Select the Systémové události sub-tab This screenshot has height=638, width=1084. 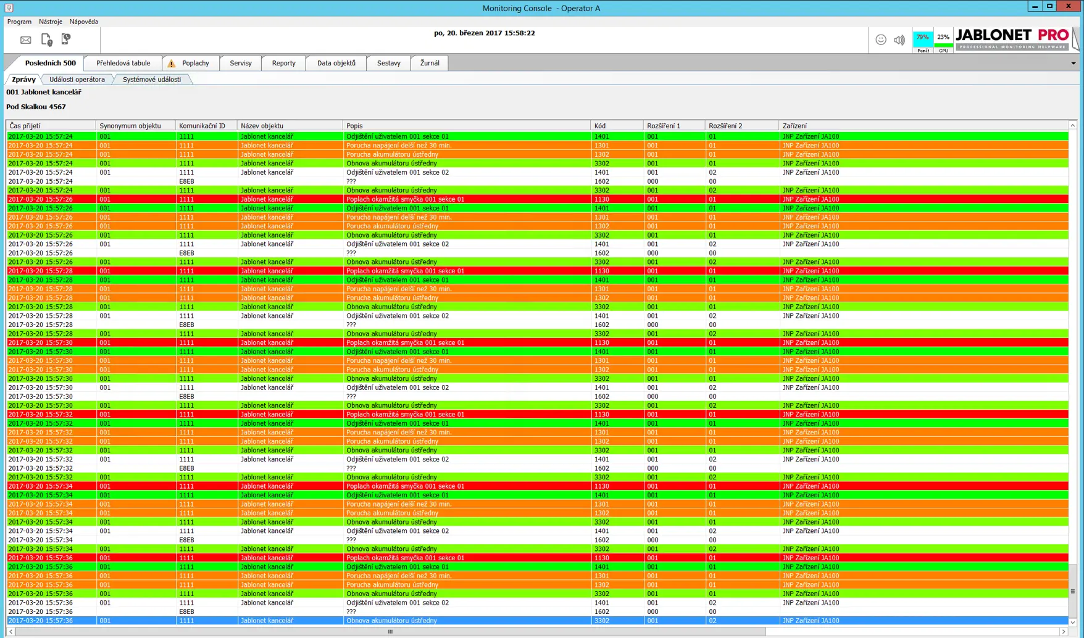(x=152, y=80)
